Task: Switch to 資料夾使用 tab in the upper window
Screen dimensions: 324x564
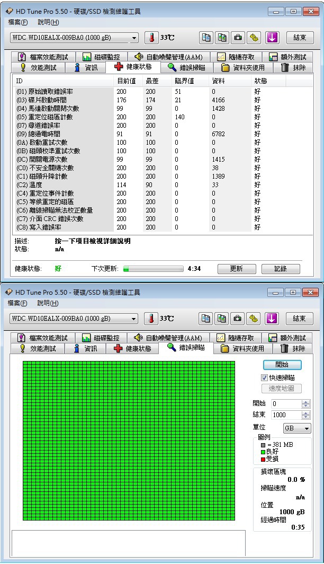Action: point(243,68)
